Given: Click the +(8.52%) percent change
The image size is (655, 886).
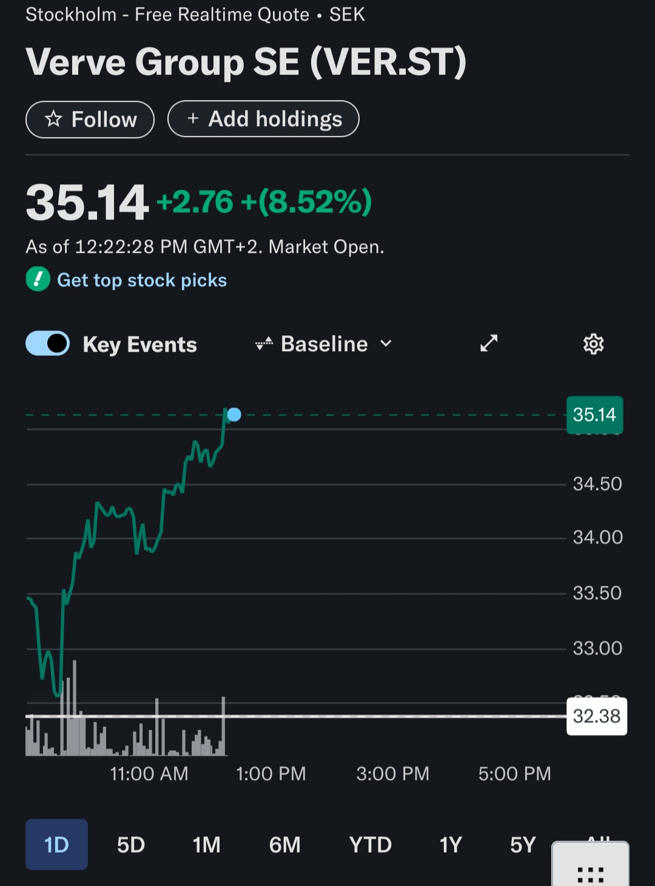Looking at the screenshot, I should [x=306, y=202].
